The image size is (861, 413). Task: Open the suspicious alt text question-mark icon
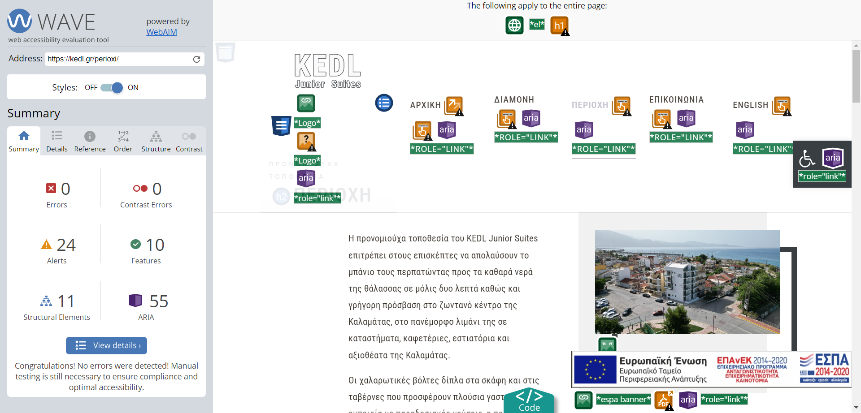(x=307, y=142)
